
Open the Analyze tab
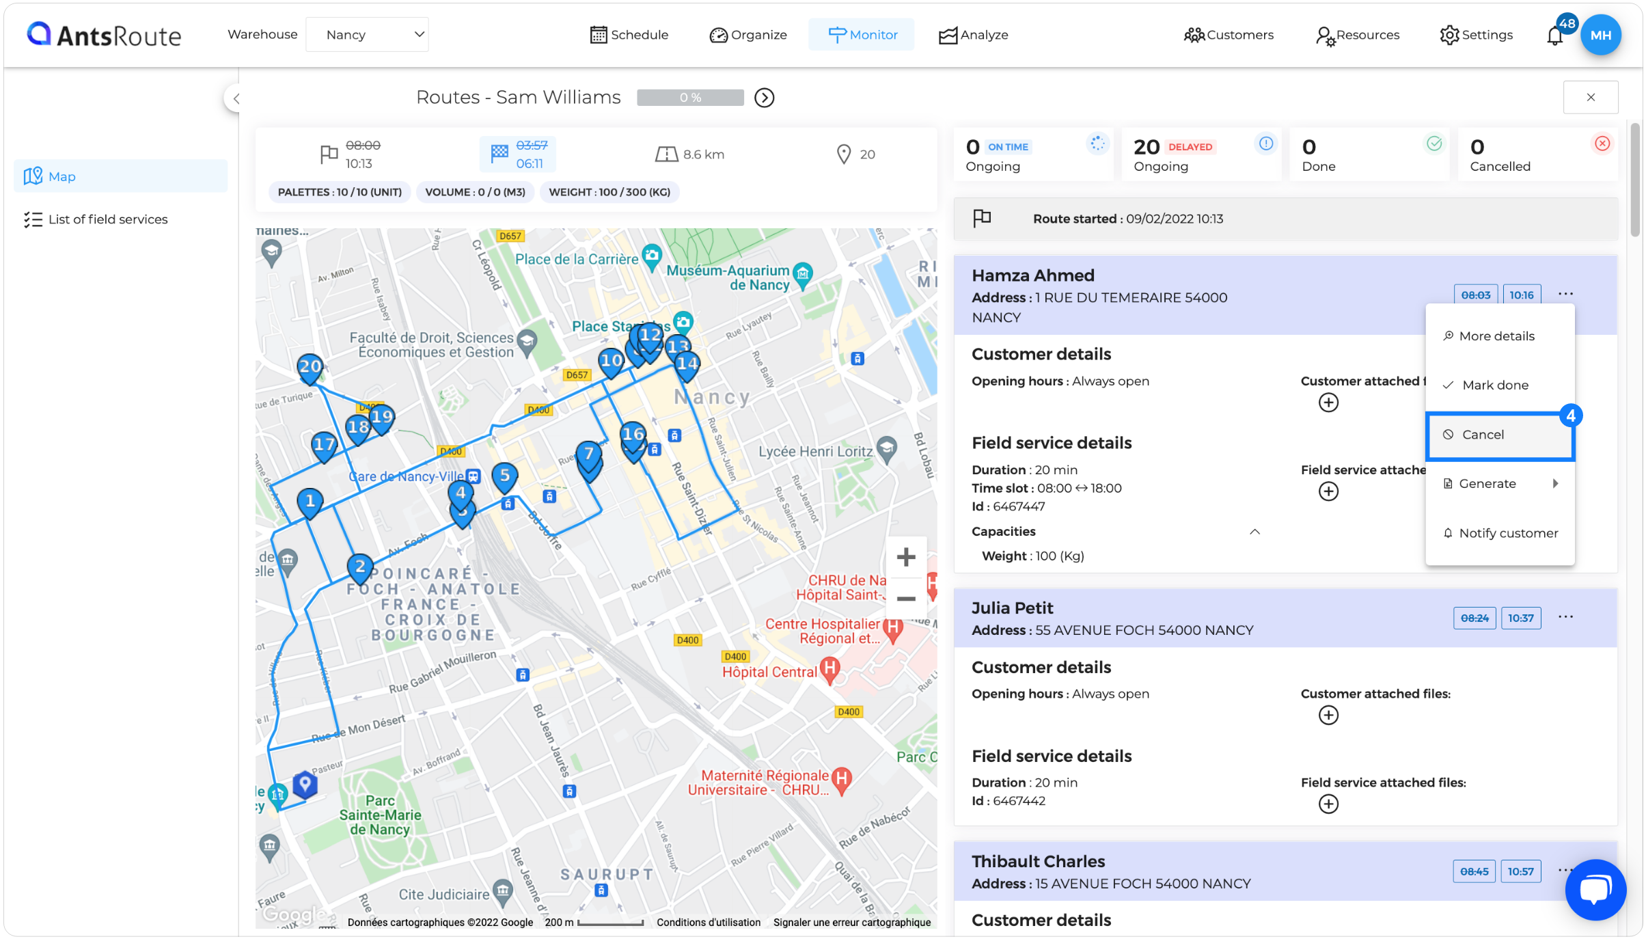pos(973,35)
